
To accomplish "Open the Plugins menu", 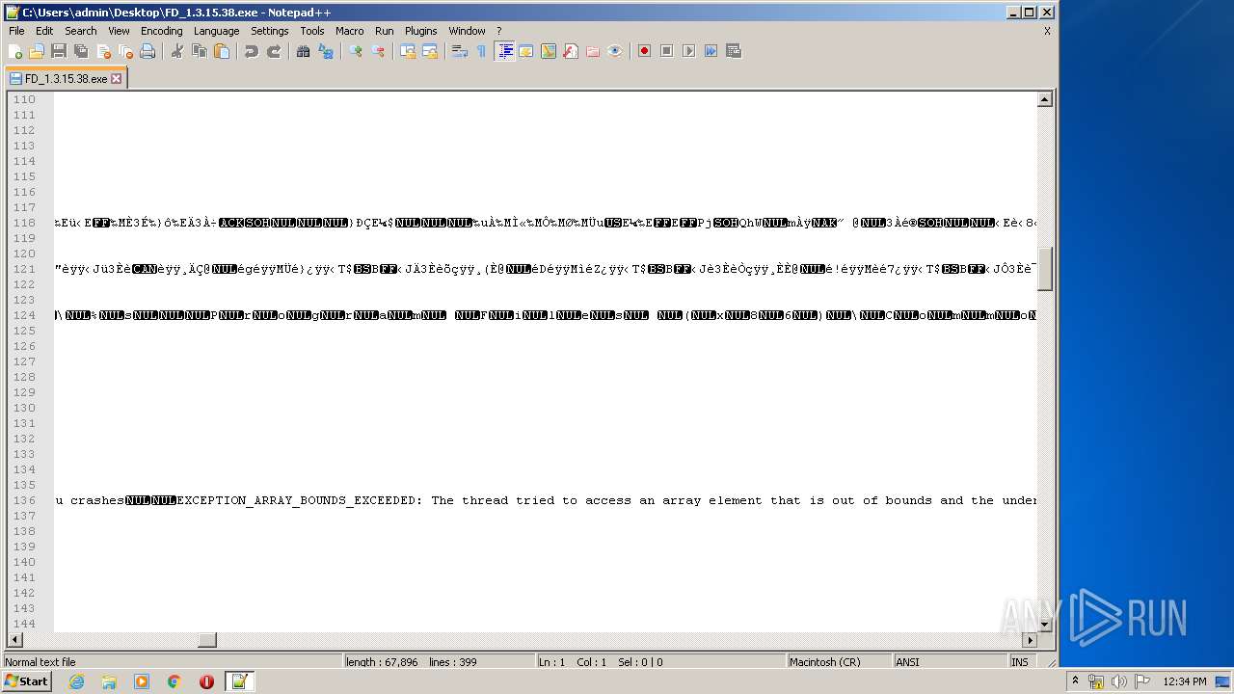I will point(421,31).
